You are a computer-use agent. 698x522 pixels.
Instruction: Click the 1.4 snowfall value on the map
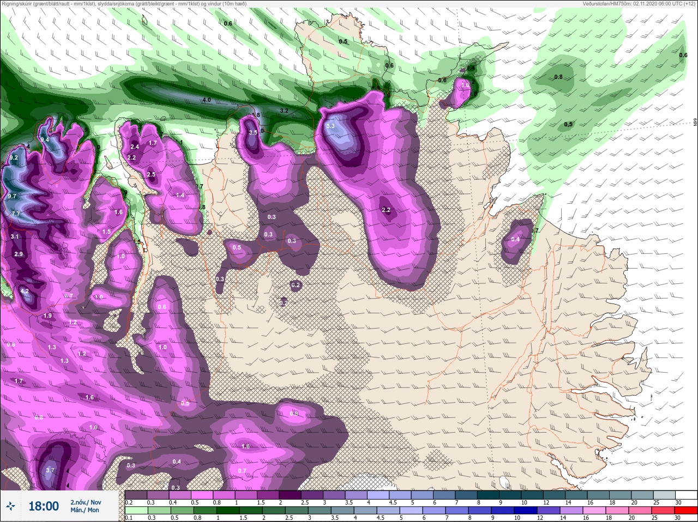tap(180, 196)
